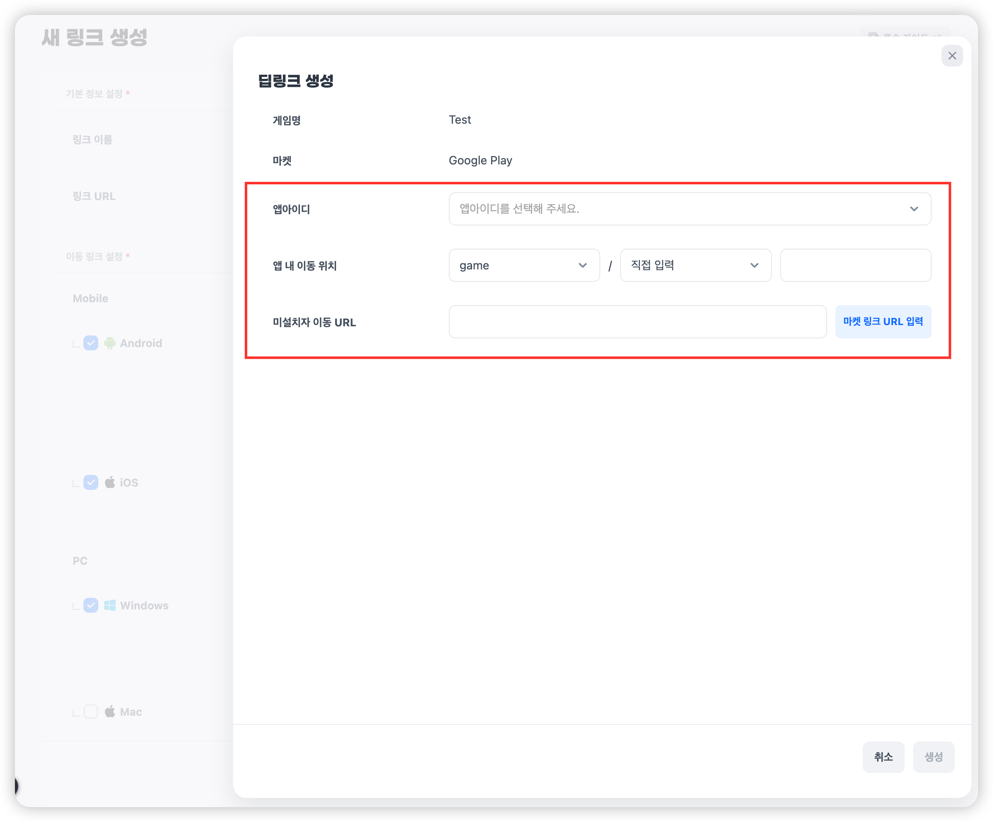Toggle the Android checkbox
Viewport: 993px width, 822px height.
click(91, 343)
